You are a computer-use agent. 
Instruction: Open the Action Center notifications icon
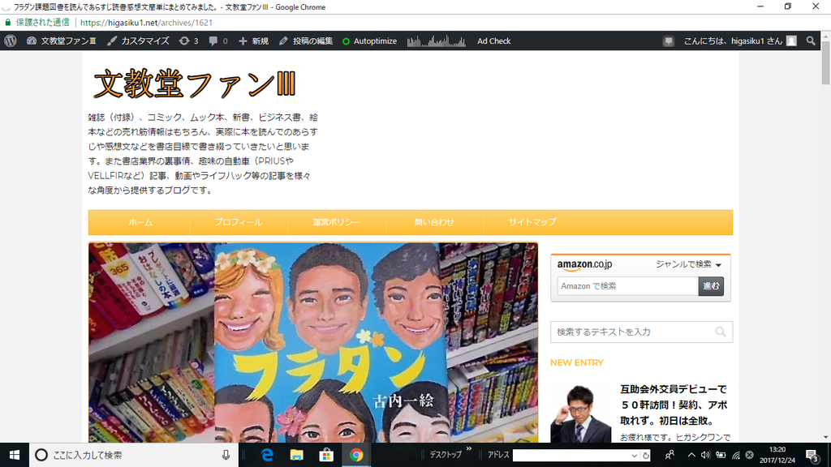coord(812,456)
